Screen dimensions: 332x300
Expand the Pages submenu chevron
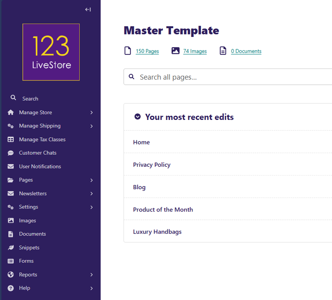pos(91,180)
